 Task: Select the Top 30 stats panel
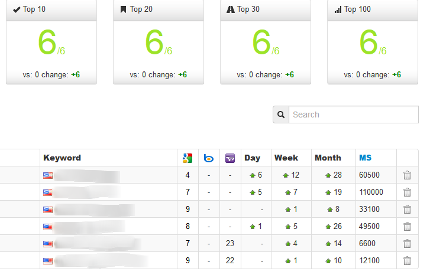(266, 42)
